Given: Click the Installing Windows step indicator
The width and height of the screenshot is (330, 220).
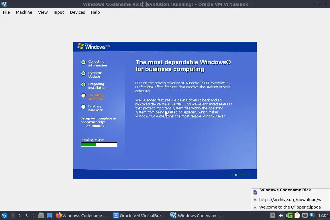Looking at the screenshot, I should [83, 96].
